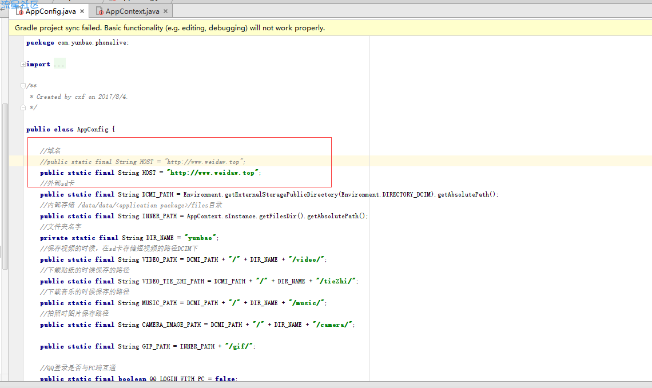The width and height of the screenshot is (652, 388).
Task: Click the MUSIC_PATH declaration
Action: (184, 303)
